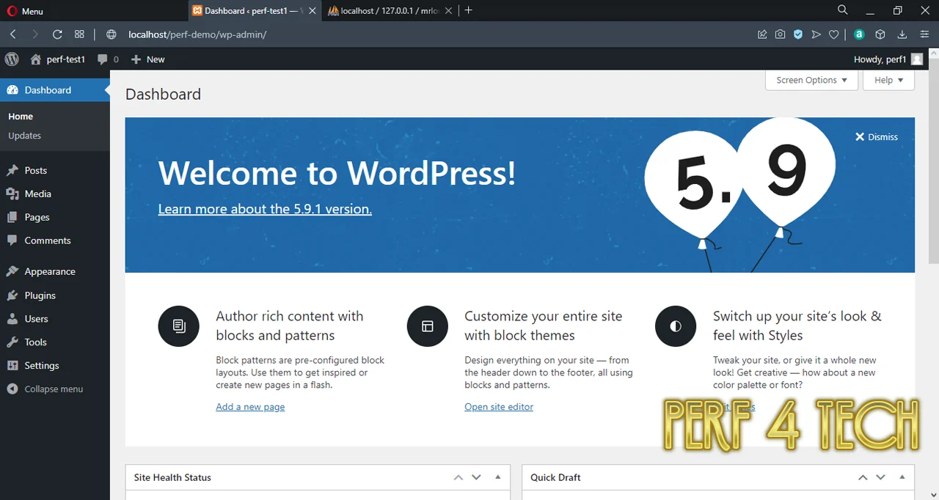Click the edit page icon in address bar

(x=762, y=34)
